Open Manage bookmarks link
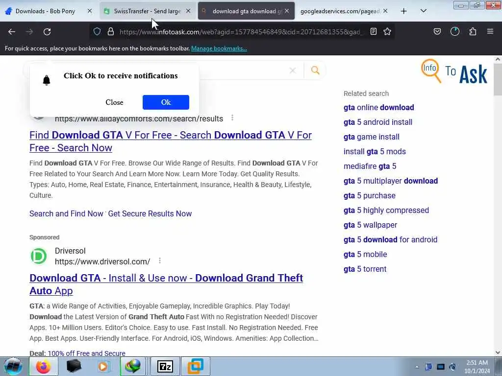The width and height of the screenshot is (502, 376). coord(219,48)
